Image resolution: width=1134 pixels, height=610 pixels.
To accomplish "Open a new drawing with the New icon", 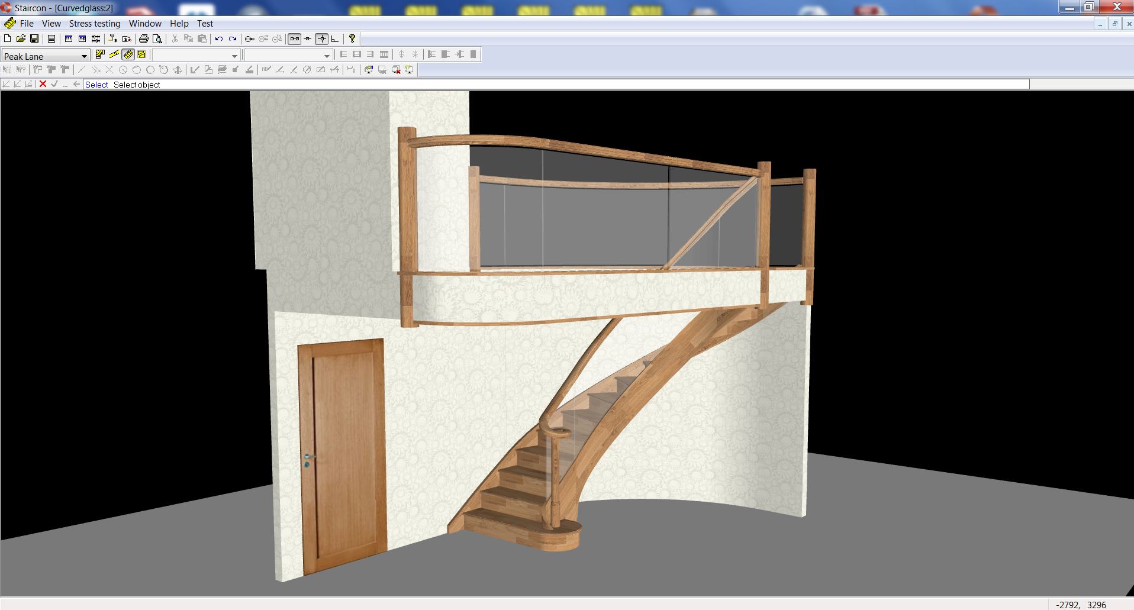I will [x=8, y=38].
